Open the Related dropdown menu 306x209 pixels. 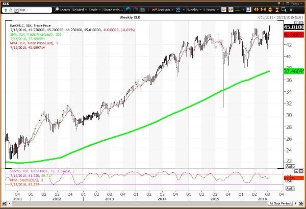[x=80, y=9]
